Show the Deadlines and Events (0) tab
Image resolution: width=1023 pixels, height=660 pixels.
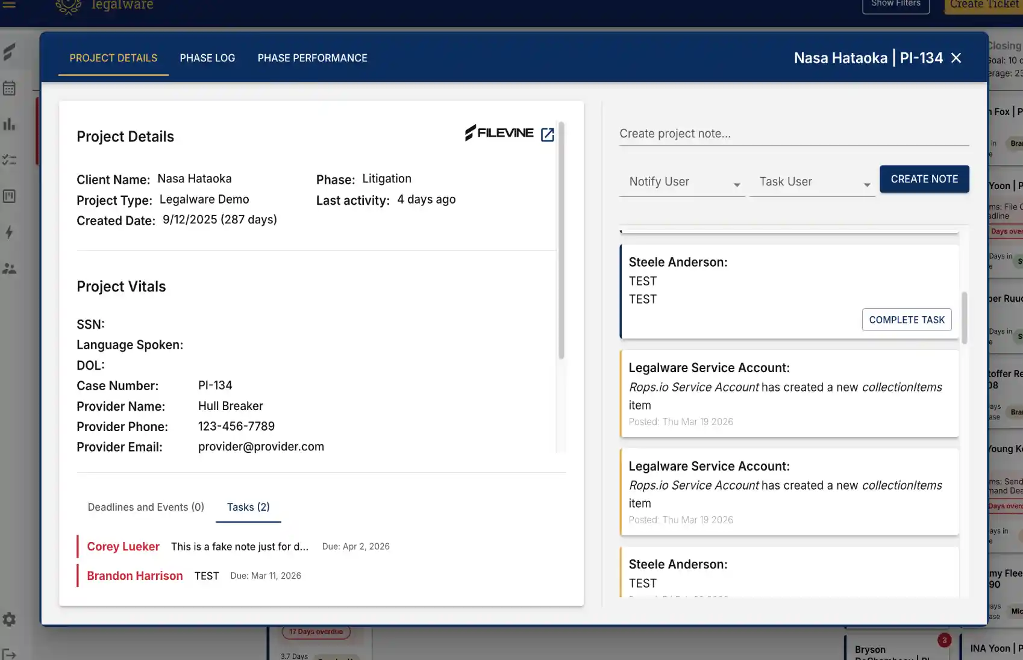coord(146,507)
